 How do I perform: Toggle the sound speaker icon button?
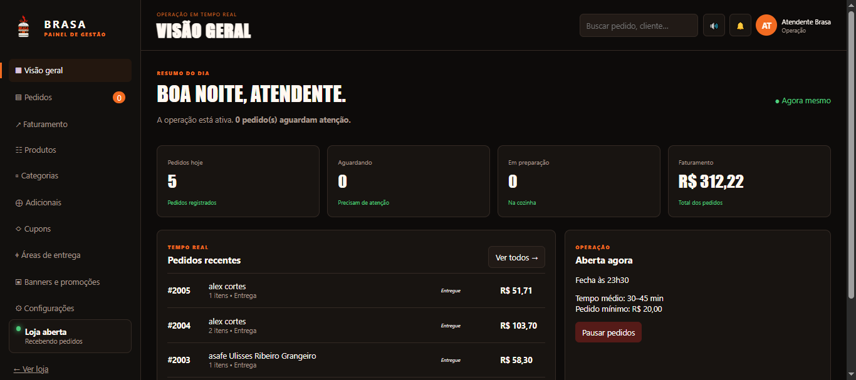[x=714, y=26]
